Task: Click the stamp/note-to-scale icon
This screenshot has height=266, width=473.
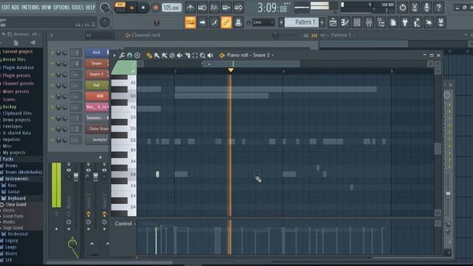Action: pos(238,22)
